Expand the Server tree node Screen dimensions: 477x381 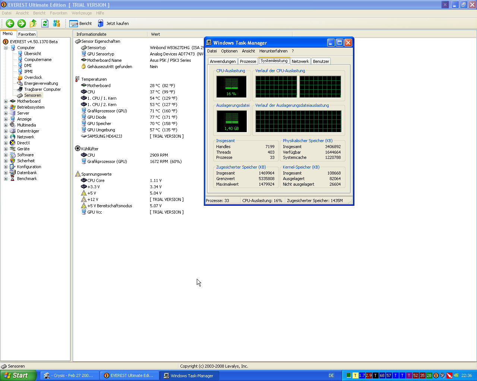click(6, 113)
